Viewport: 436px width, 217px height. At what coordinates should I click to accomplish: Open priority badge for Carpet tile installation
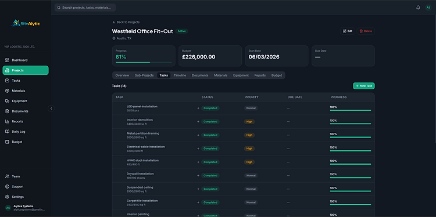251,202
